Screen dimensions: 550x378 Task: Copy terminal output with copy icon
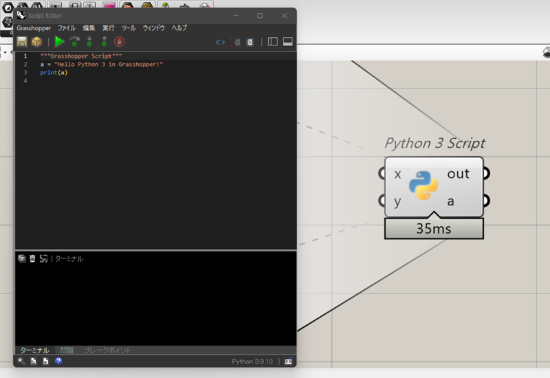22,258
